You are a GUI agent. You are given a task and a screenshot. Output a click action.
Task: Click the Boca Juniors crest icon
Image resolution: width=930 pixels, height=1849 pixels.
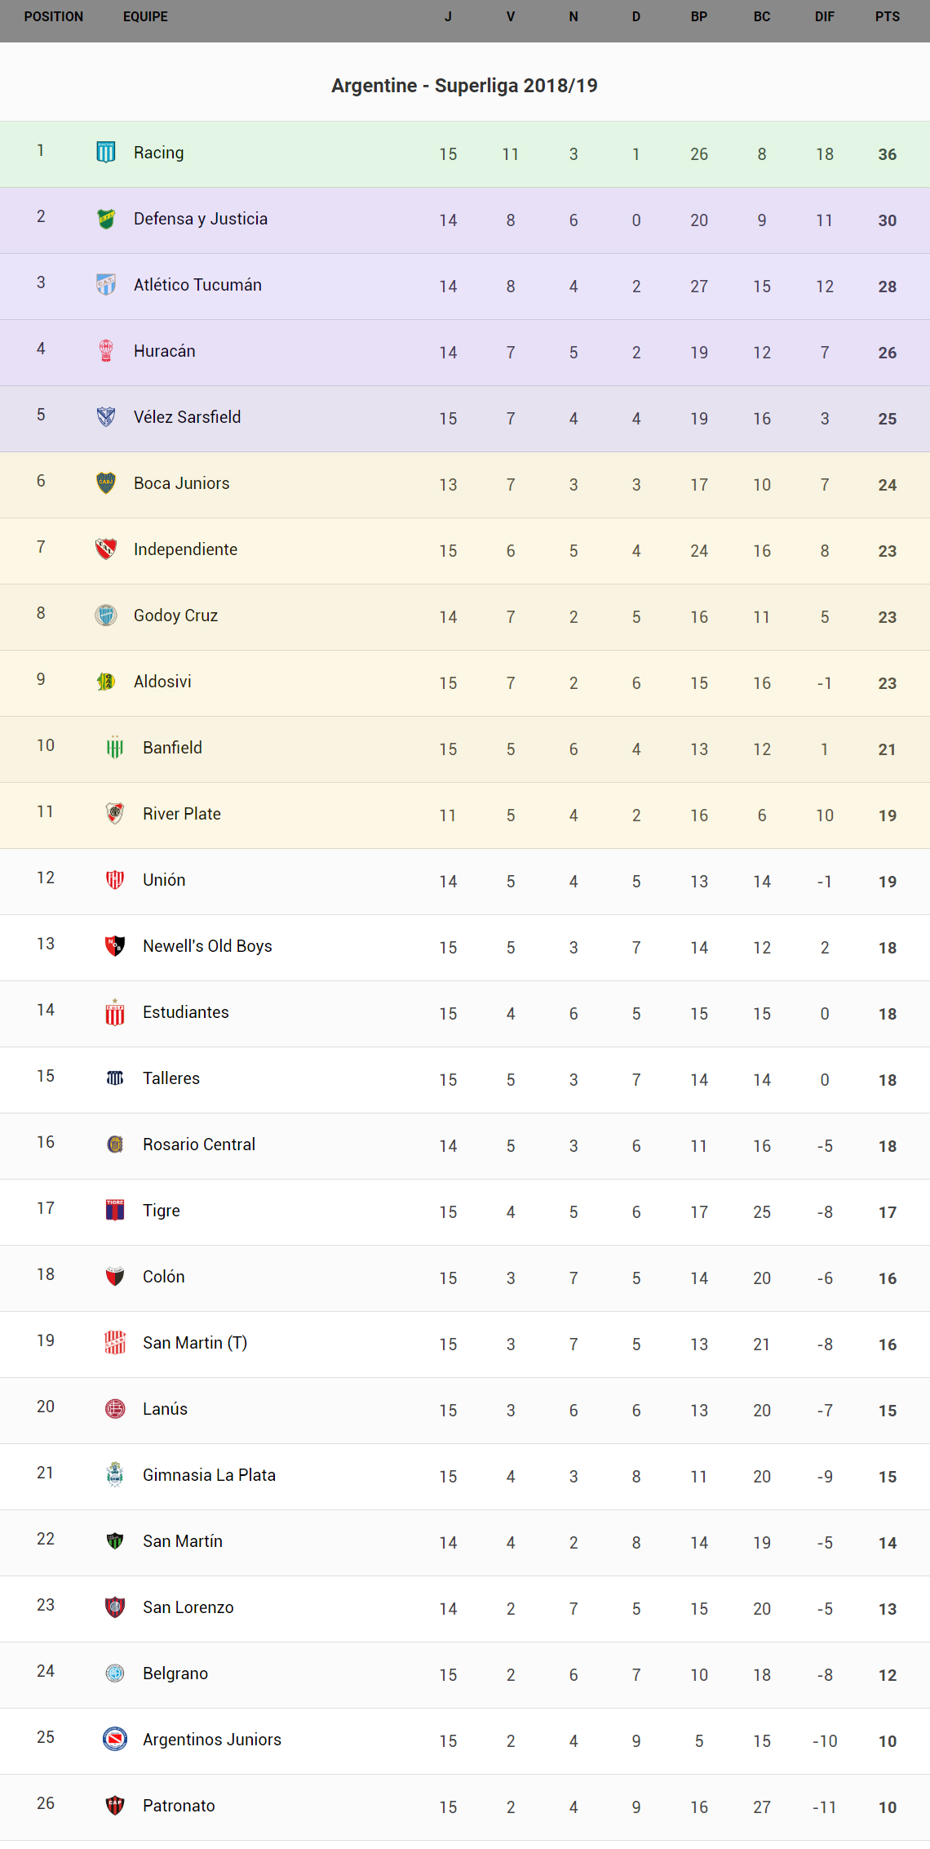coord(106,482)
